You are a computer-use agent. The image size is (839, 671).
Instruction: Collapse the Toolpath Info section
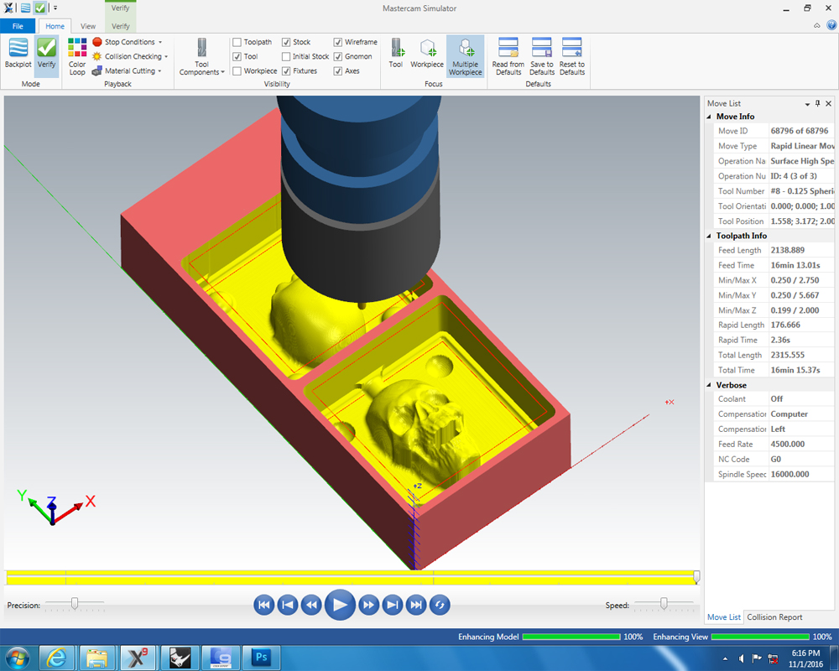click(710, 236)
